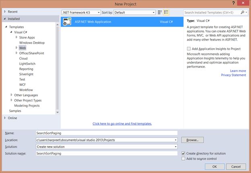Open the Privacy Statement link
Viewport: 251px width, 173px height.
(233, 75)
